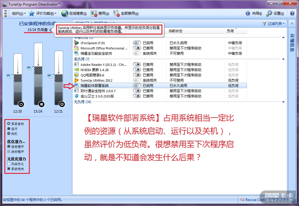The image size is (299, 206).
Task: Click the Windows logo icon under runtime bar
Action: (x=41, y=104)
